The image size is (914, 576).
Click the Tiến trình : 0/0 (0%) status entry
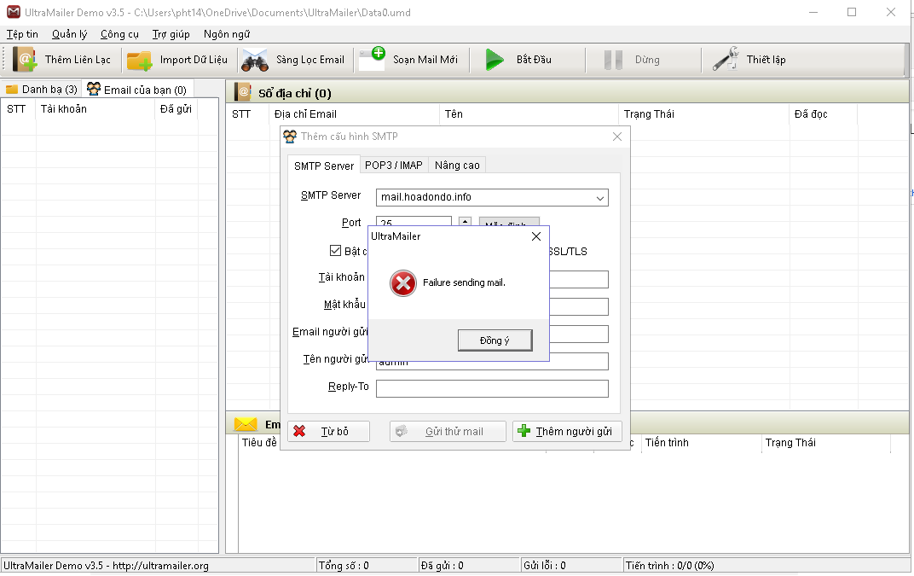(x=766, y=565)
